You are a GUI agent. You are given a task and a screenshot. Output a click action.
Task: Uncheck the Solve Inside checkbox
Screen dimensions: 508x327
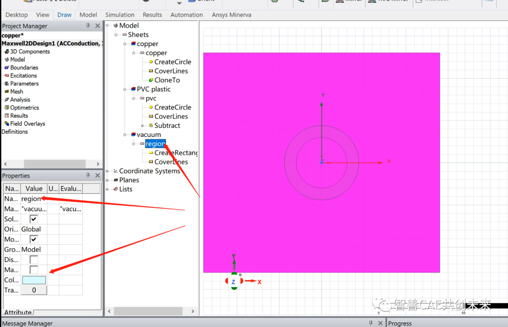coord(32,218)
